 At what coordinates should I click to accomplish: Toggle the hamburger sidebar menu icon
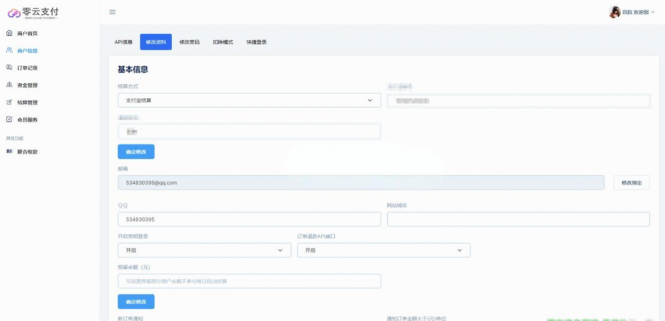pos(112,12)
